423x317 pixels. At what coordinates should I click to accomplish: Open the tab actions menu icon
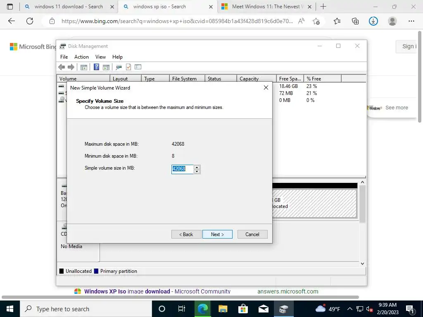pyautogui.click(x=10, y=7)
